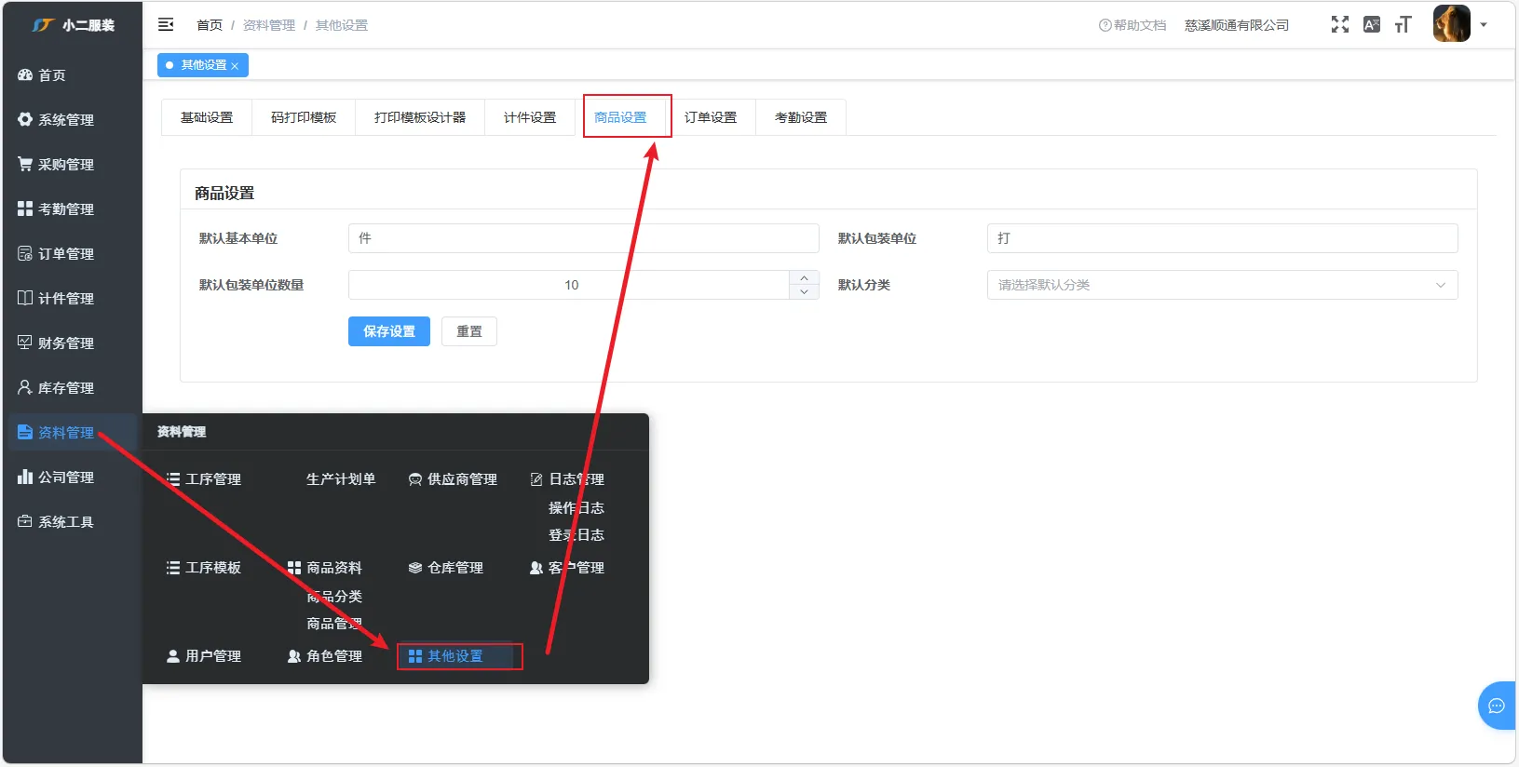
Task: Switch to the 订单设置 tab
Action: pos(711,117)
